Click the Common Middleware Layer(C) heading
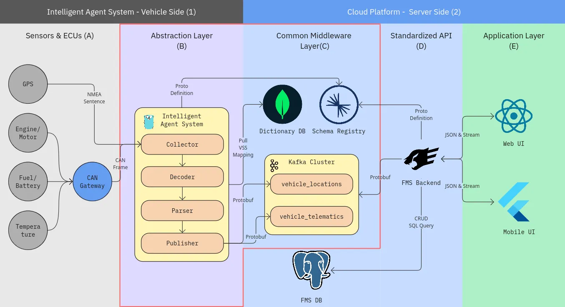This screenshot has height=307, width=565. click(x=314, y=41)
